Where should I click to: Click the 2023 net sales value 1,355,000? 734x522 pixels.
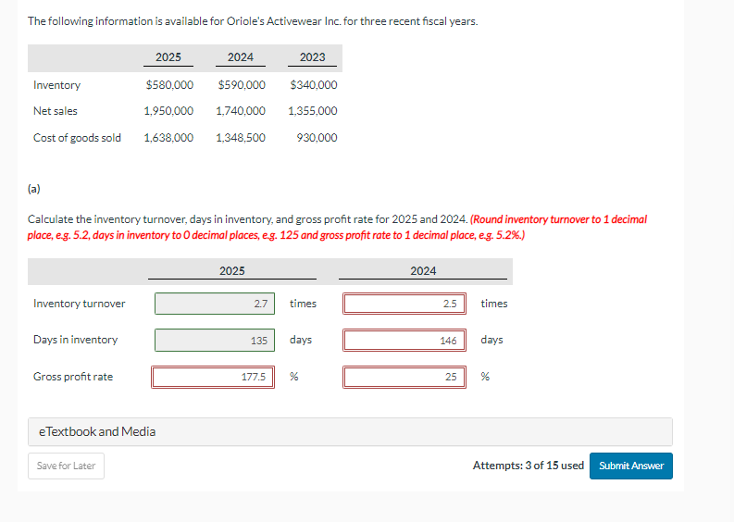point(313,111)
